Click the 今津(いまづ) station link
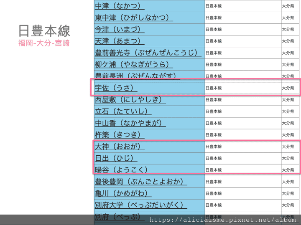This screenshot has width=301, height=225. [120, 29]
